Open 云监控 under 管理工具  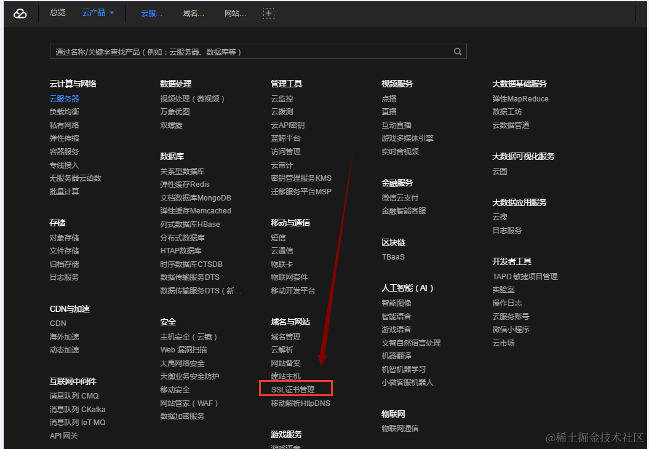click(282, 99)
